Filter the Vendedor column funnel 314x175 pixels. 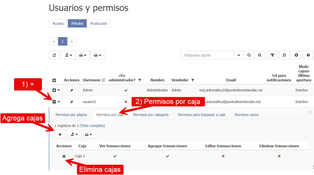193,80
